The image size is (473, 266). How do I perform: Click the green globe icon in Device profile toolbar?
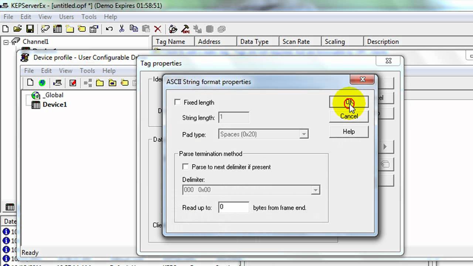point(42,83)
